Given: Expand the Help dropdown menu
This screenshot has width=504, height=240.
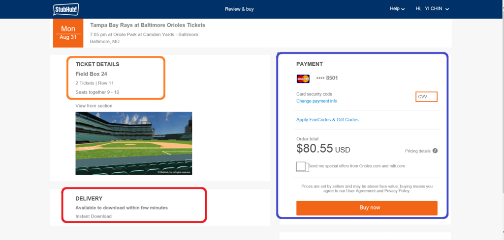Looking at the screenshot, I should click(397, 9).
